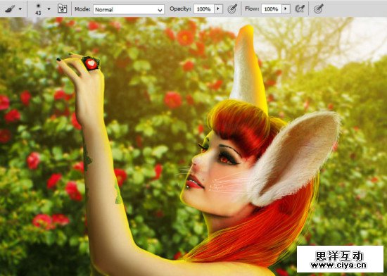This screenshot has width=387, height=276.
Task: Open the Opacity slider arrow
Action: 218,9
